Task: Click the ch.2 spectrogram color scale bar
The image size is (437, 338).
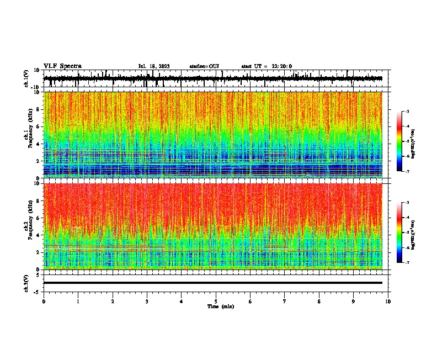Action: click(x=399, y=233)
